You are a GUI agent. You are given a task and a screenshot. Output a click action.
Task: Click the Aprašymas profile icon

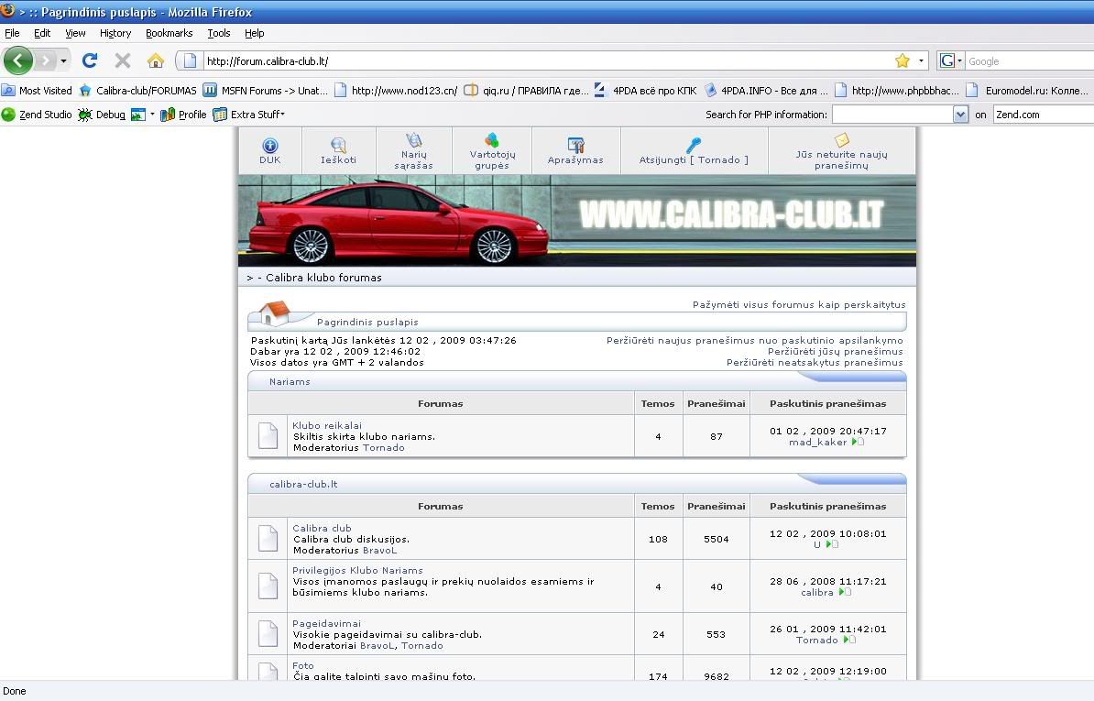click(x=575, y=146)
